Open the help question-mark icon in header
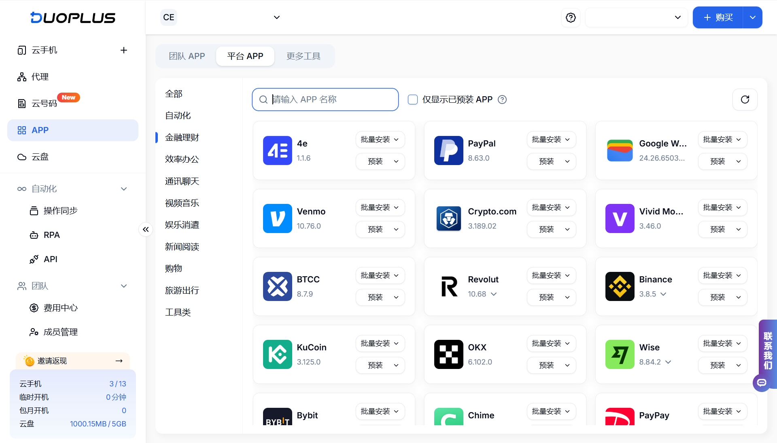 (x=571, y=17)
